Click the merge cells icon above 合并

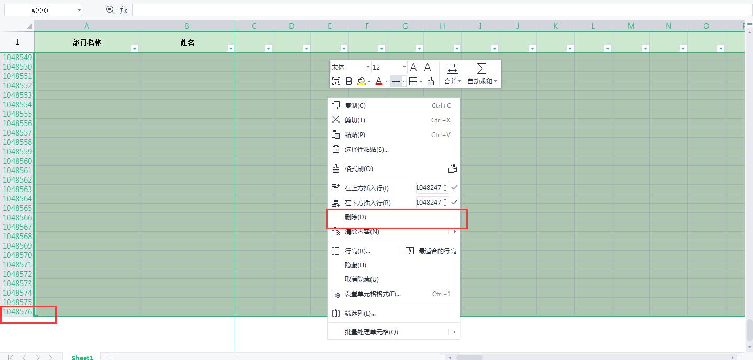click(x=453, y=69)
